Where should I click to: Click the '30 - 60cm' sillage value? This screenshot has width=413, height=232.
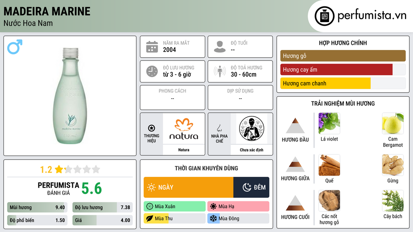click(244, 75)
